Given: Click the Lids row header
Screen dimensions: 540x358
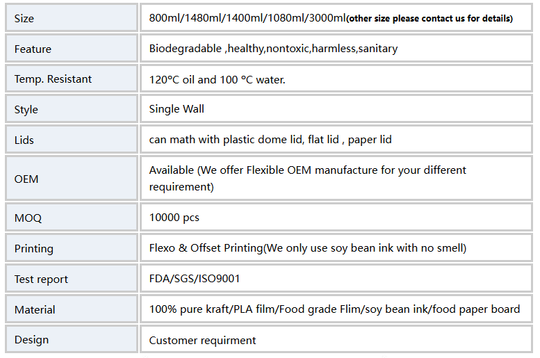Looking at the screenshot, I should (x=72, y=140).
